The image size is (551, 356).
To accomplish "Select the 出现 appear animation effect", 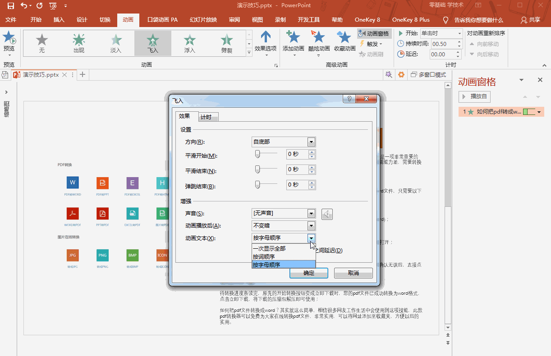I will [79, 43].
